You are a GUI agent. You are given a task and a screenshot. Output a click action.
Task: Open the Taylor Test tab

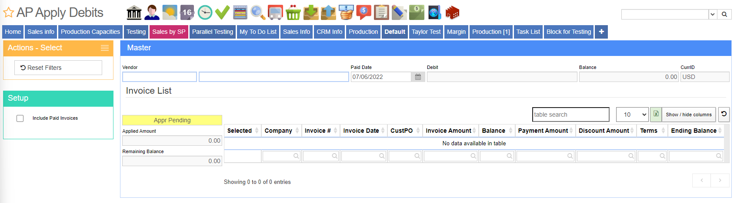click(426, 32)
